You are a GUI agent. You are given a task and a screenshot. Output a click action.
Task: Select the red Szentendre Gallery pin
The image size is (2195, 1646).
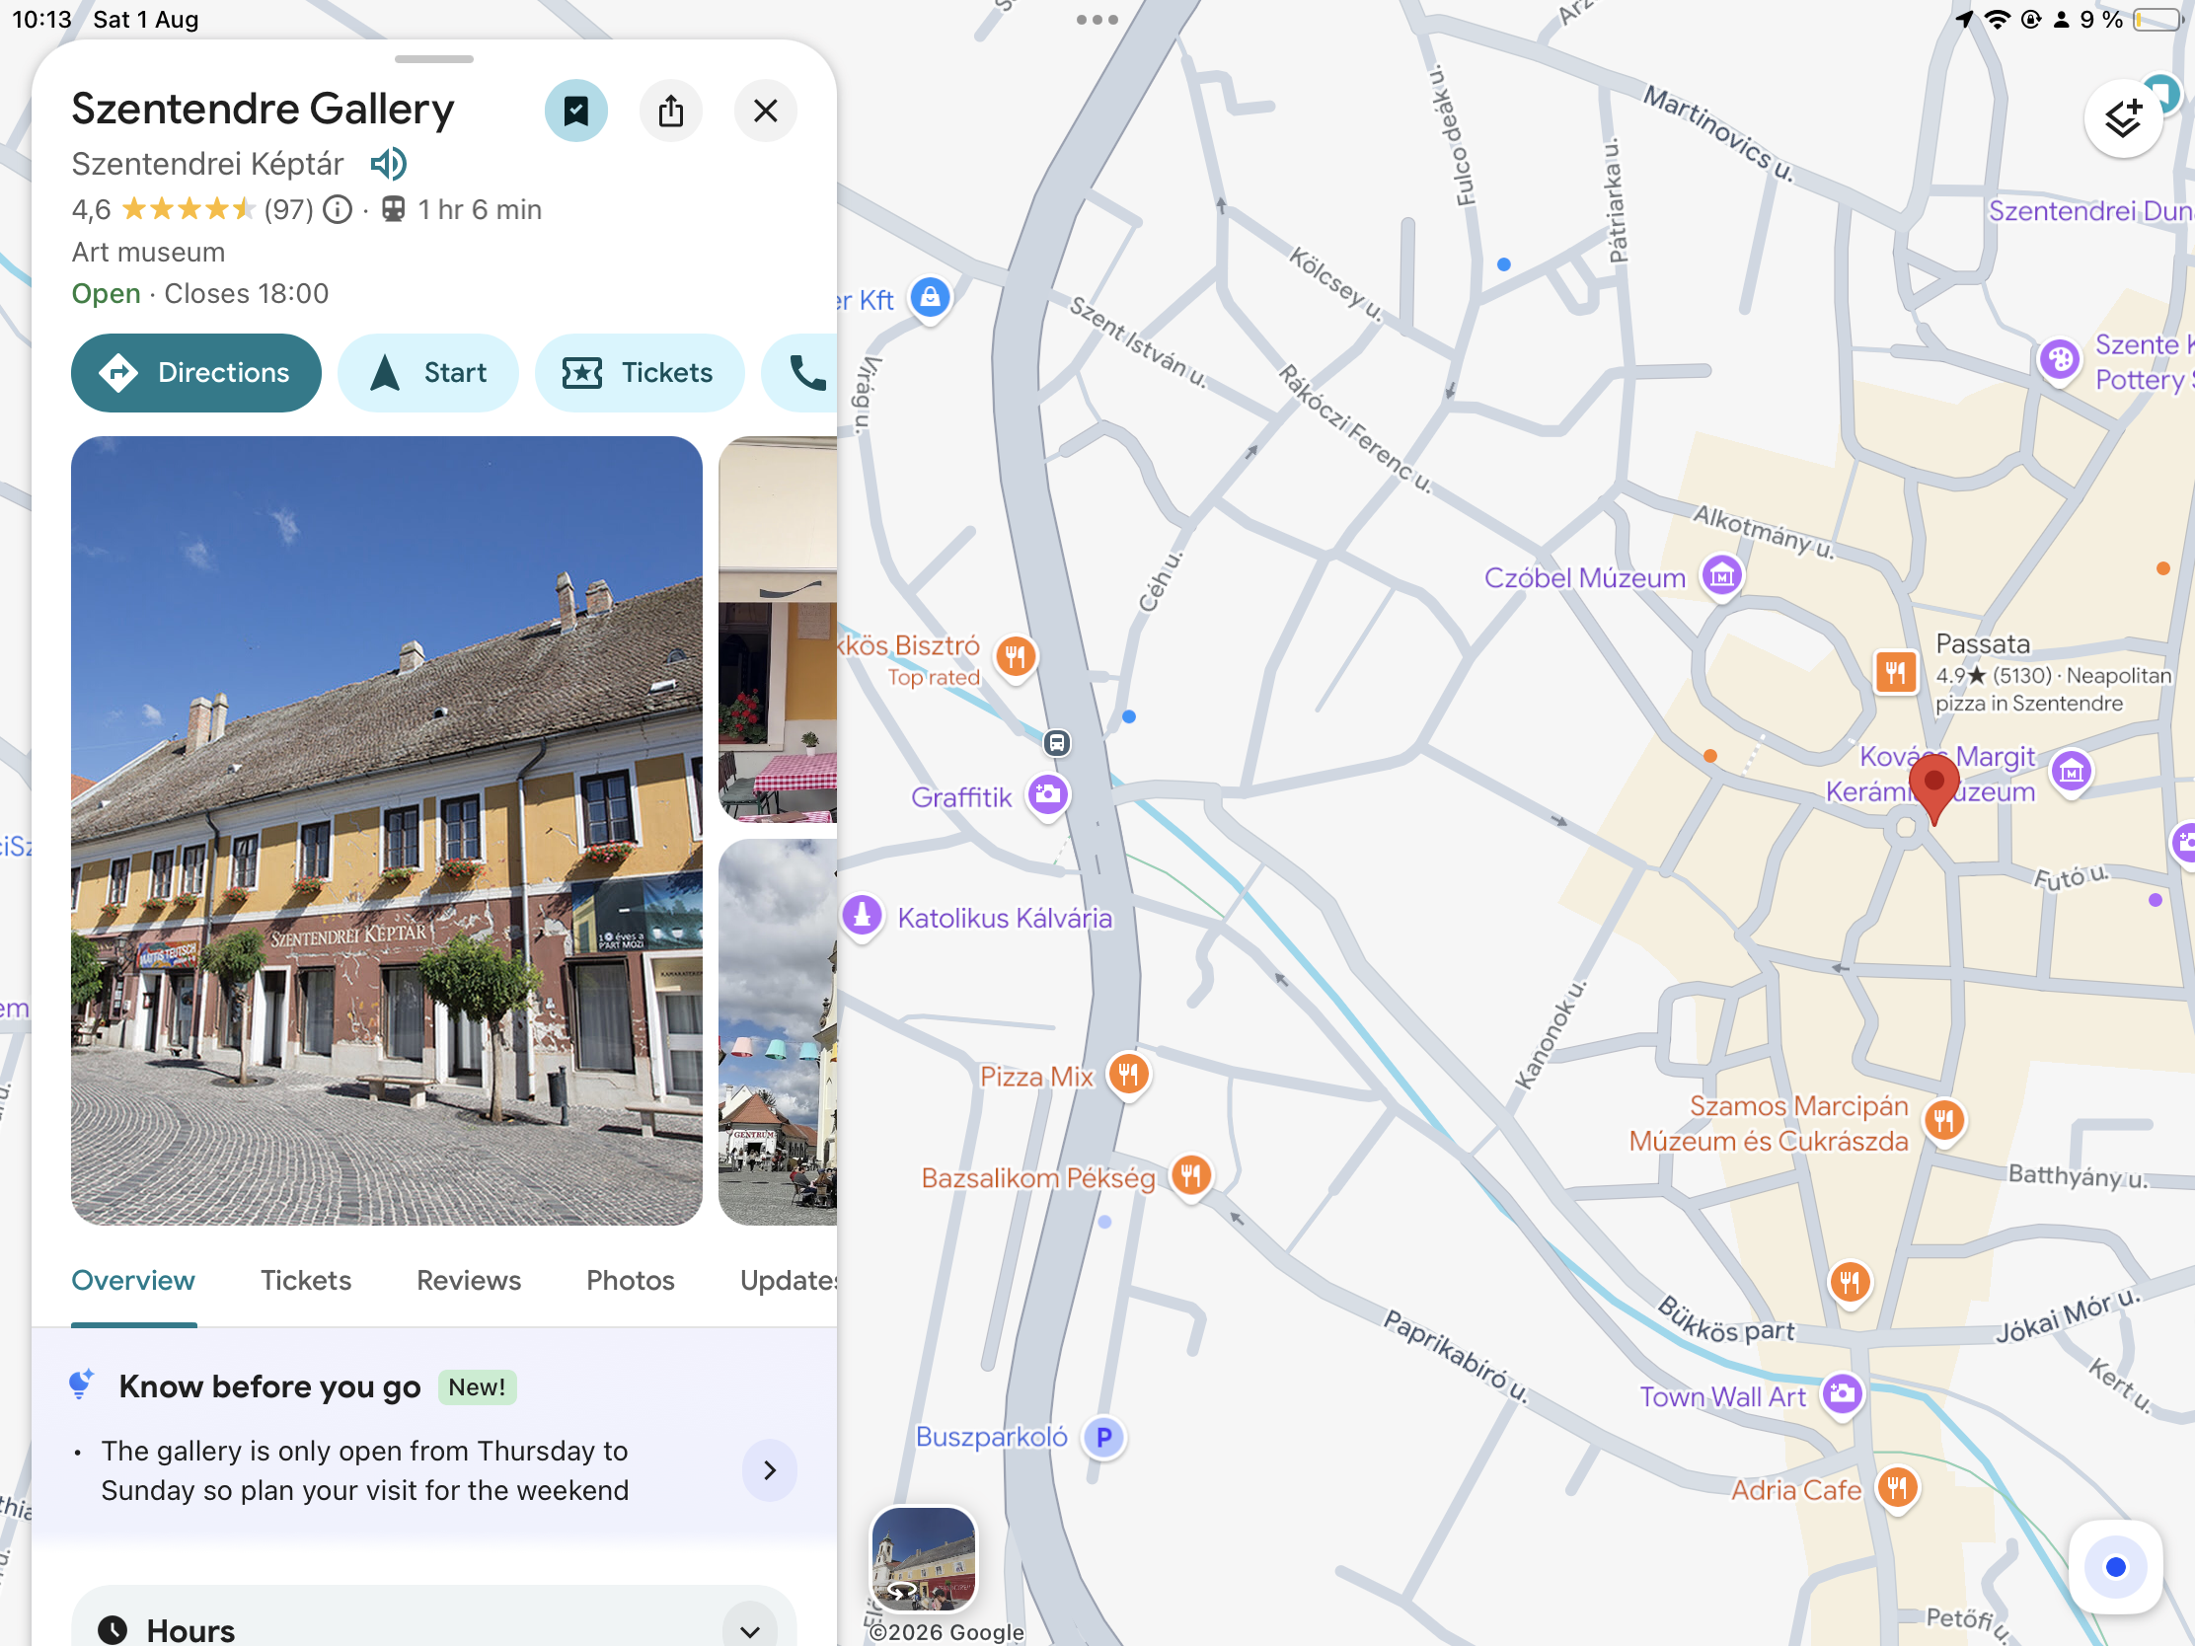coord(1933,786)
